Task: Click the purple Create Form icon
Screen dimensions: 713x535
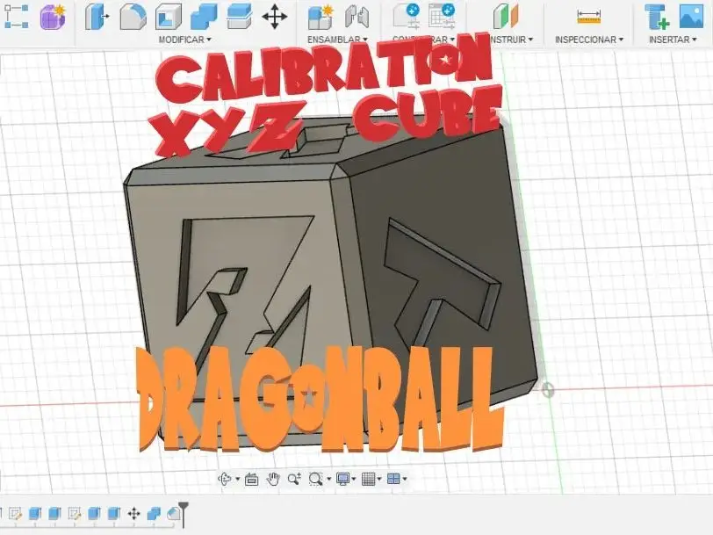Action: pos(53,18)
